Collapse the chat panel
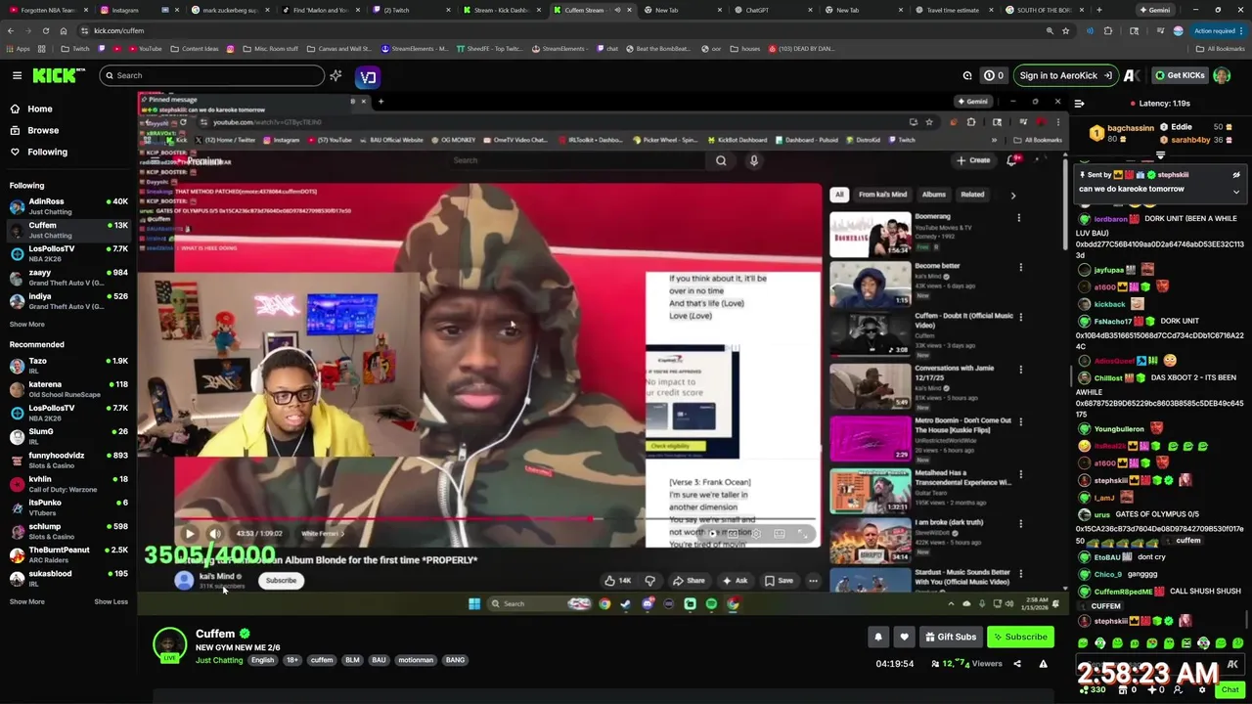Viewport: 1252px width, 704px height. point(1079,103)
